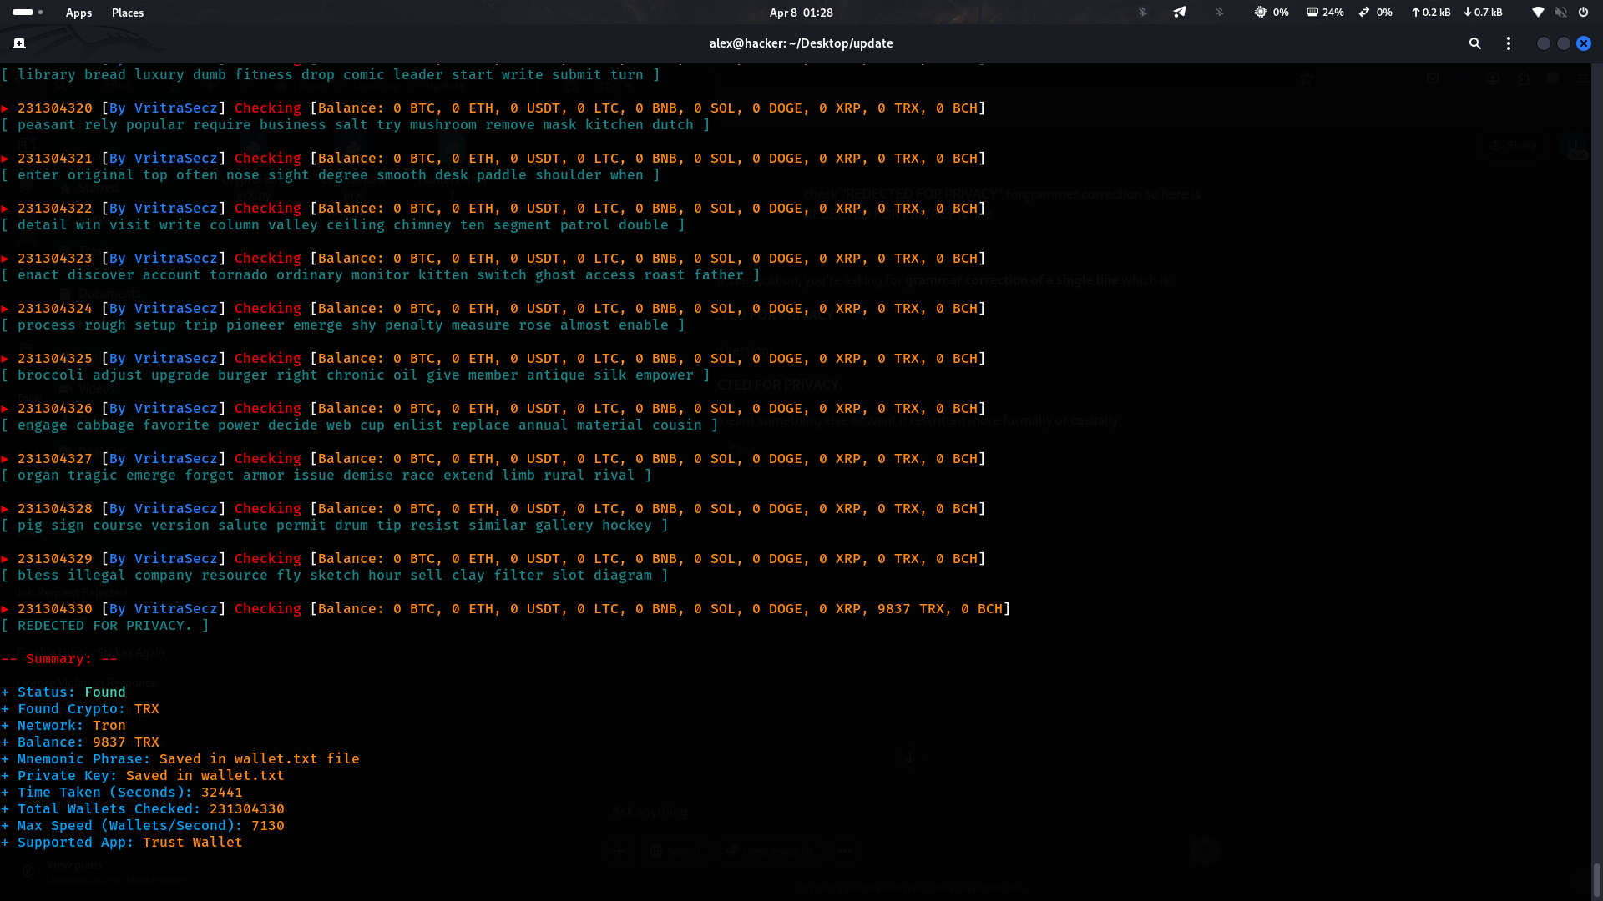
Task: Click the second Bluetooth-like tray icon beside Telegram
Action: coord(1219,13)
